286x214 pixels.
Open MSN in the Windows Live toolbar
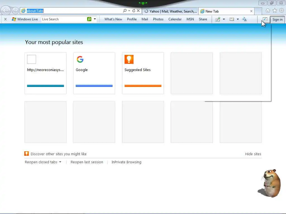[190, 19]
